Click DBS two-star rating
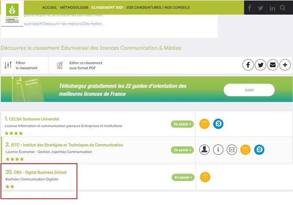 [x=10, y=186]
